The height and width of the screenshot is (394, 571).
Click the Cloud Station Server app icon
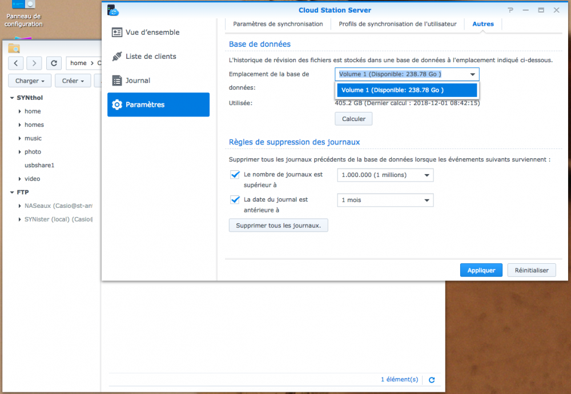pos(113,10)
